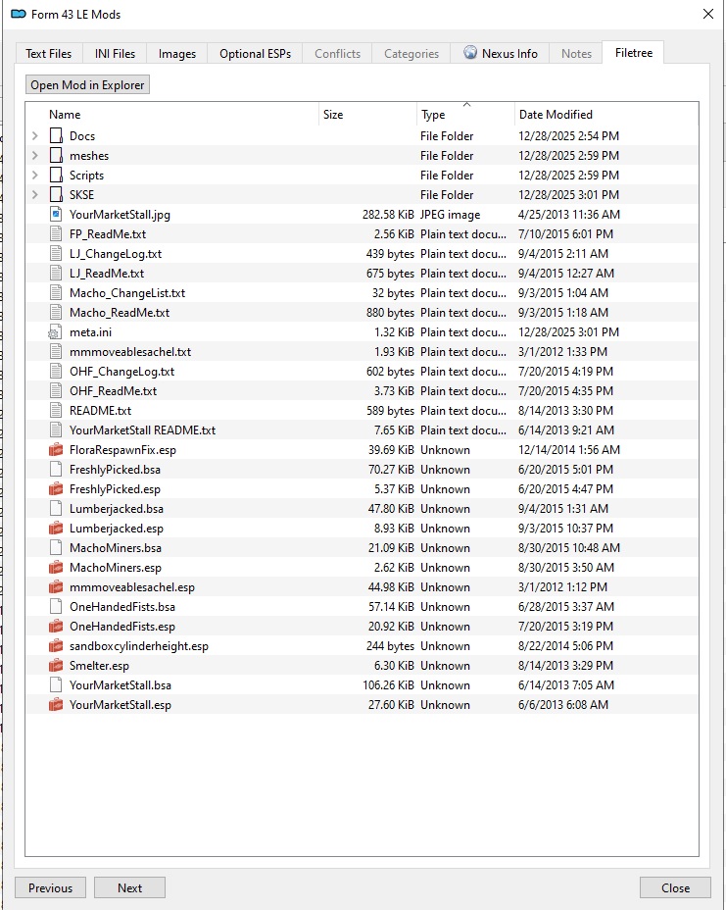Click the FreshlyPicked.bsa blank file icon

pyautogui.click(x=56, y=470)
